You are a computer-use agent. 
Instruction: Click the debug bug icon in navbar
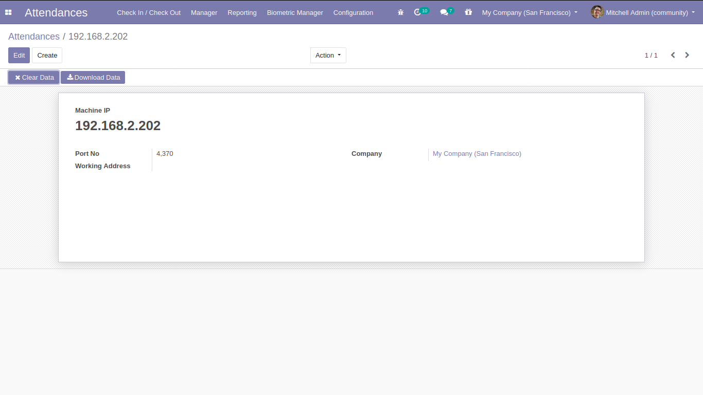400,12
